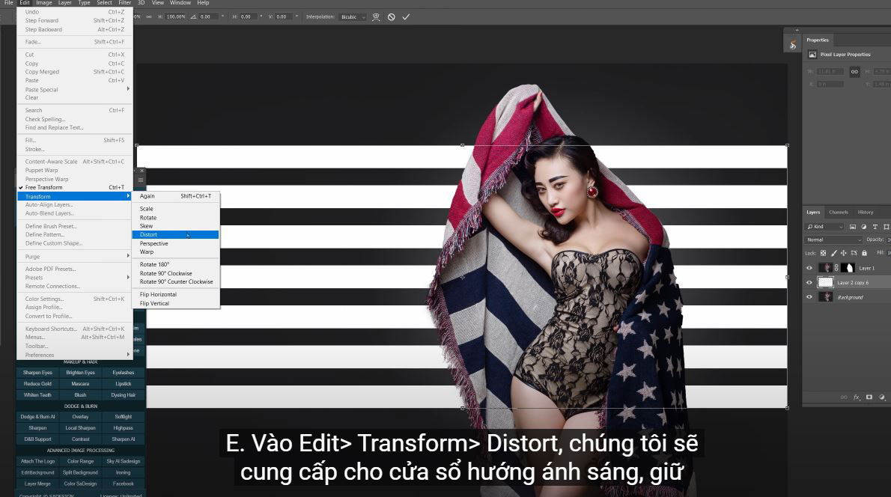Cancel the transform using the circle-slash icon

(x=392, y=17)
